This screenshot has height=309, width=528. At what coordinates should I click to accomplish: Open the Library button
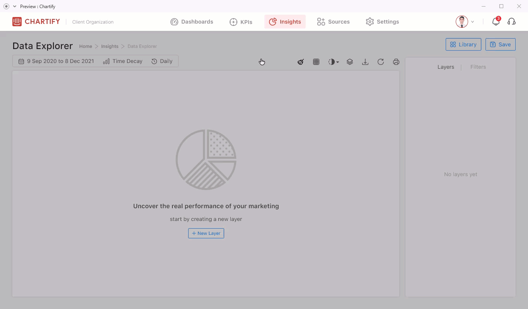(463, 44)
